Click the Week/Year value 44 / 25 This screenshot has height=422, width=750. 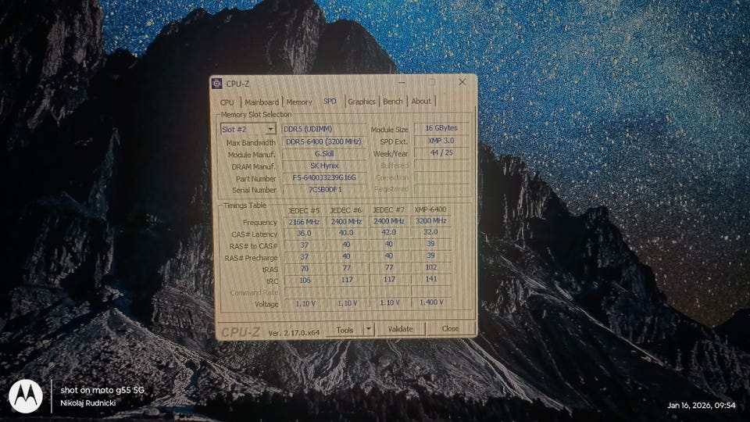coord(441,152)
